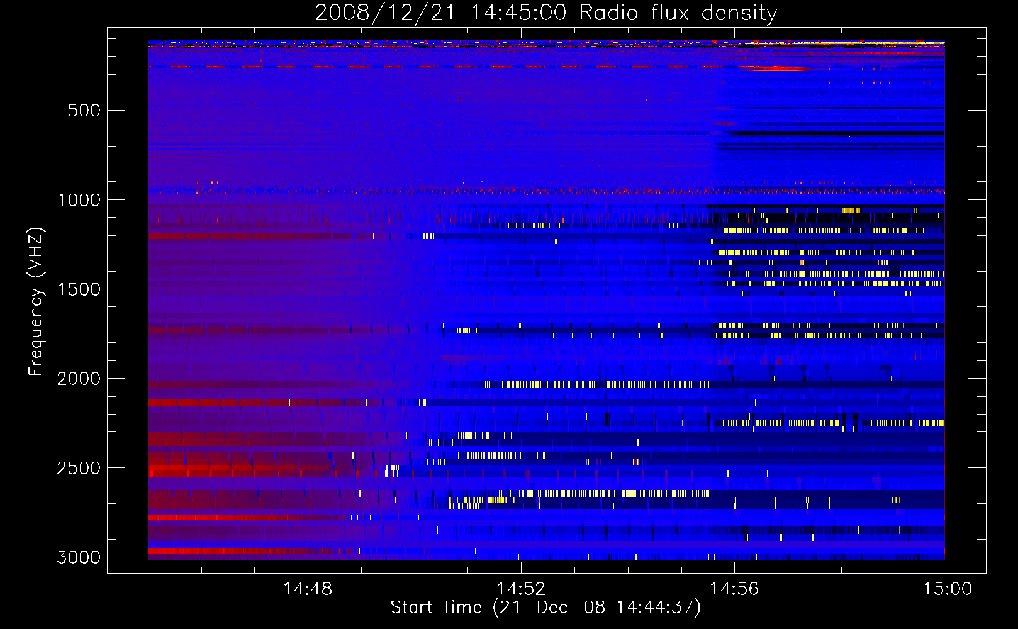Click the 3000 frequency tick label
The height and width of the screenshot is (629, 1018).
79,557
